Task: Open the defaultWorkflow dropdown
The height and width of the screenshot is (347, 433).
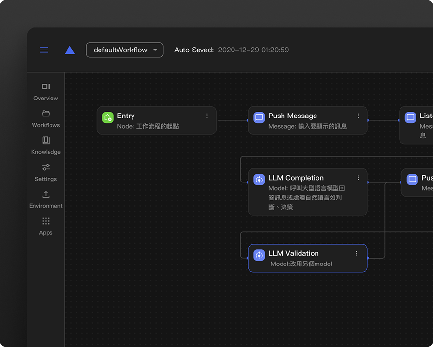Action: tap(125, 50)
